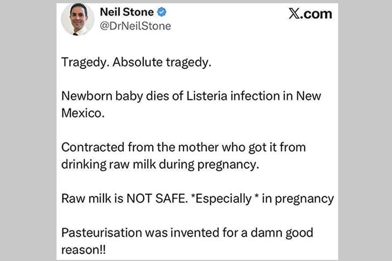Click the word "Newborn" in the tweet
Image resolution: width=392 pixels, height=261 pixels.
(84, 96)
